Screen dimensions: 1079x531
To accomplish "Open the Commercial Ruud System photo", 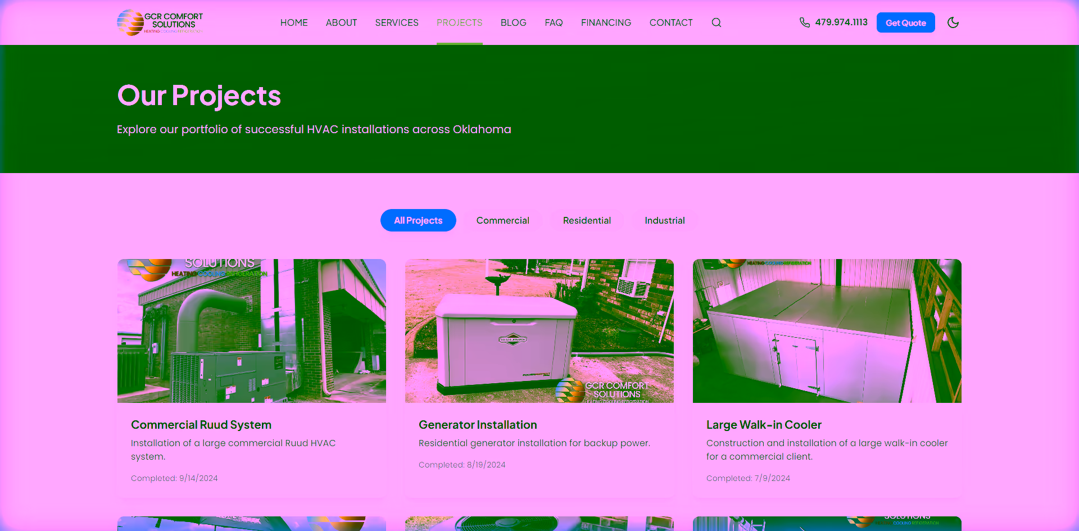I will click(x=252, y=331).
